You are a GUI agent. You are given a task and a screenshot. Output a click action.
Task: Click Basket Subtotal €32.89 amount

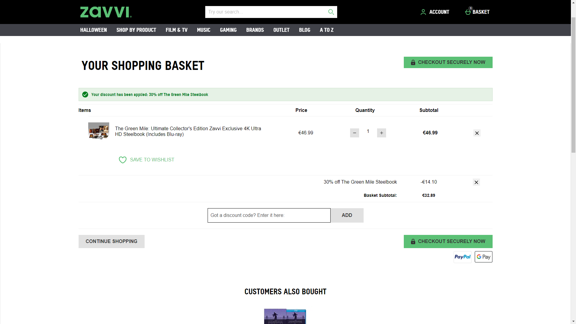pyautogui.click(x=428, y=195)
